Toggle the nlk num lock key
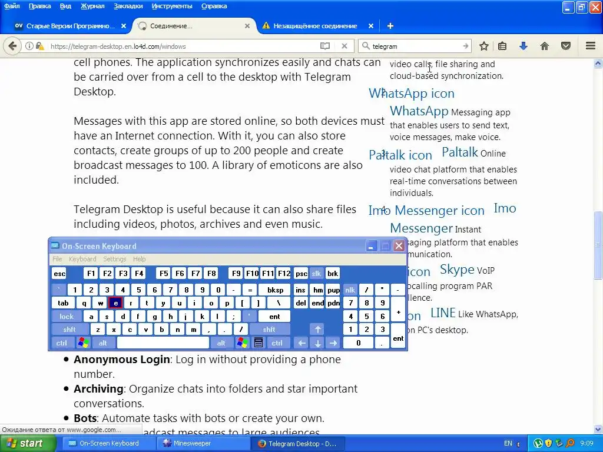603x452 pixels. click(x=350, y=290)
